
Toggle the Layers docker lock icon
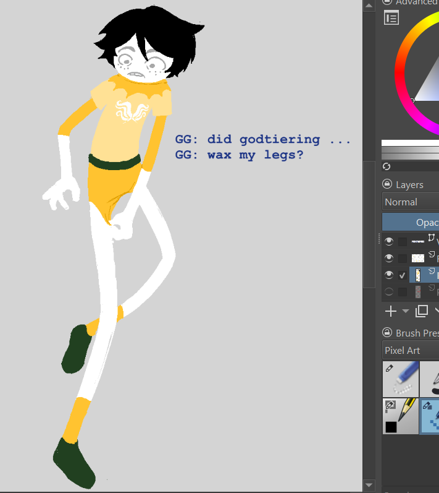pos(387,184)
